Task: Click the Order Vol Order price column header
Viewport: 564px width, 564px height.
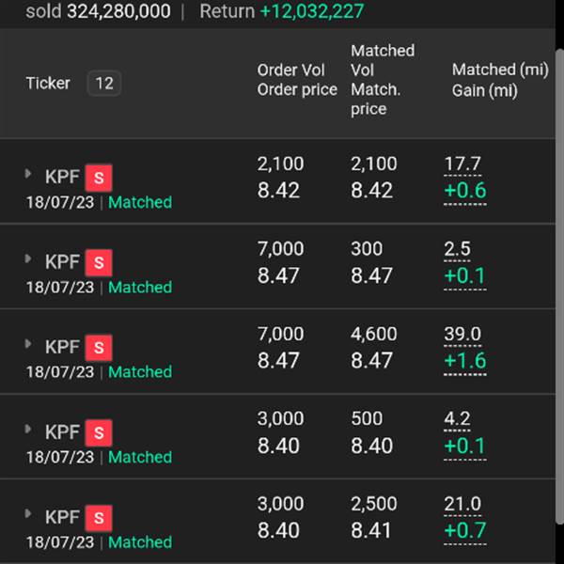Action: (297, 80)
